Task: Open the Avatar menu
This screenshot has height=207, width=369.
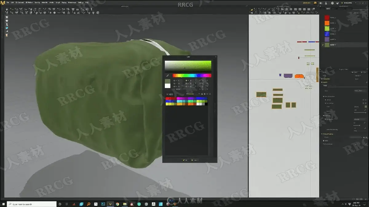Action: [x=51, y=2]
